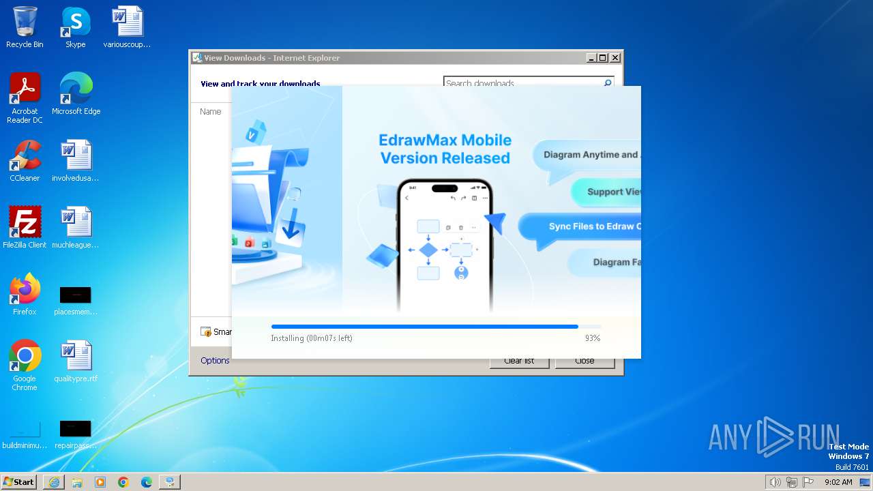Viewport: 873px width, 491px height.
Task: Click the Search downloads input field
Action: tap(522, 83)
